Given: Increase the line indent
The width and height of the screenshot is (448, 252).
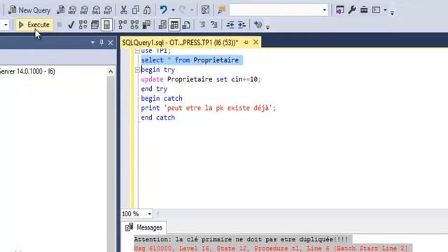Looking at the screenshot, I should [241, 25].
